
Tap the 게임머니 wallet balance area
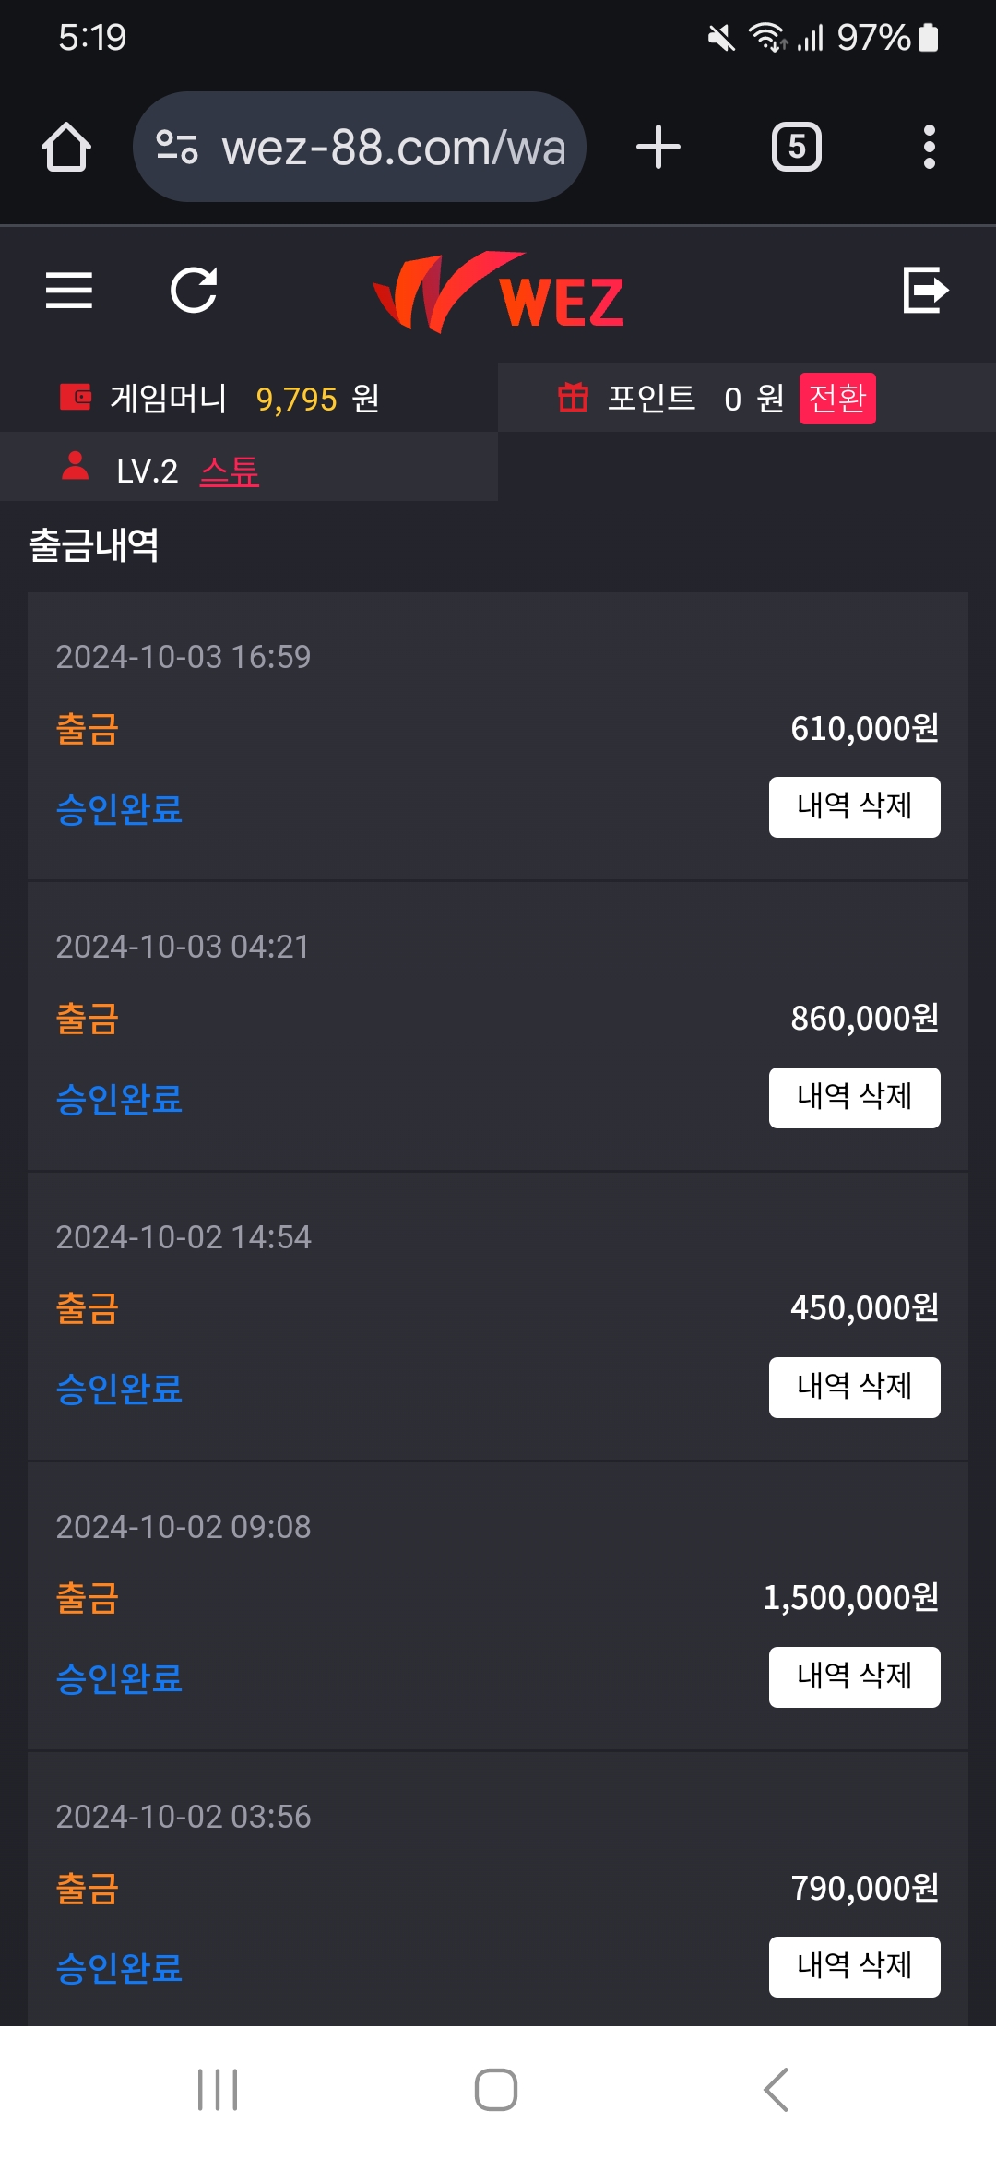(x=244, y=399)
